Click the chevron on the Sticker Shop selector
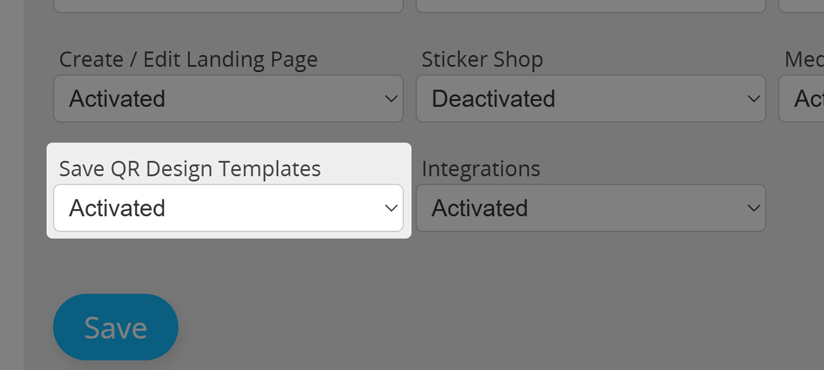 (753, 99)
